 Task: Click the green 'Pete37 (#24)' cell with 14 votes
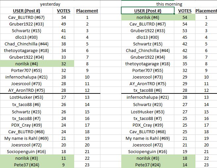click(x=148, y=165)
